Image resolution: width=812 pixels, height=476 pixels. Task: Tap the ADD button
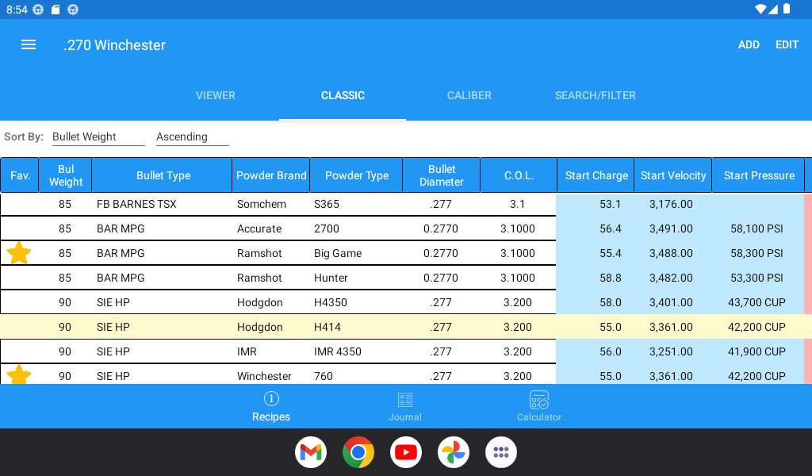click(x=749, y=45)
